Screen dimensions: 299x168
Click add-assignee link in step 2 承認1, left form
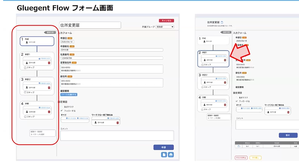tap(45, 59)
